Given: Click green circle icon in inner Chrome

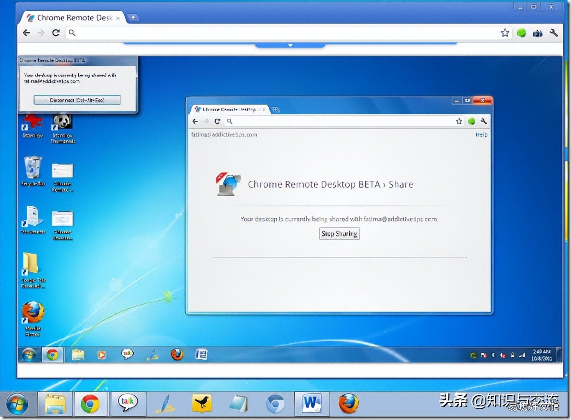Looking at the screenshot, I should pyautogui.click(x=471, y=121).
